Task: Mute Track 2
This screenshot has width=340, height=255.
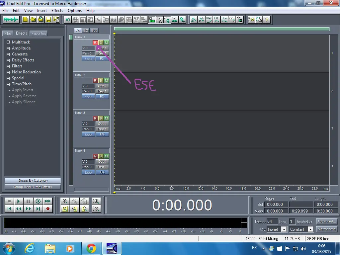Action: (x=106, y=81)
